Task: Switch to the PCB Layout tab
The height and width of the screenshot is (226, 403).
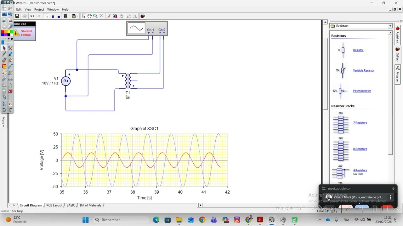Action: click(54, 205)
